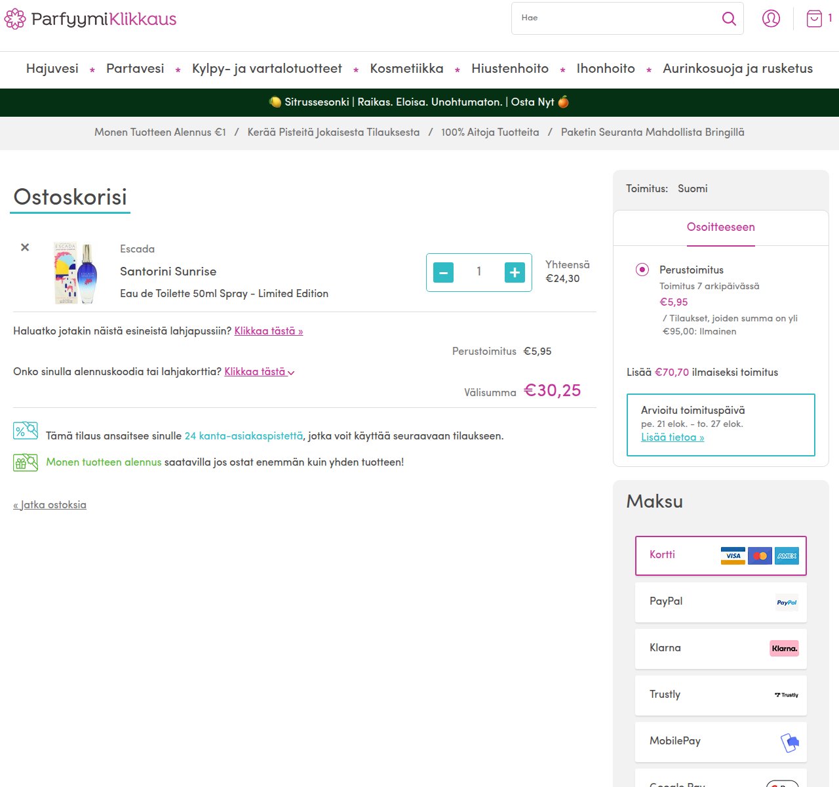Open the Ihonhoito menu
The height and width of the screenshot is (787, 839).
[606, 69]
